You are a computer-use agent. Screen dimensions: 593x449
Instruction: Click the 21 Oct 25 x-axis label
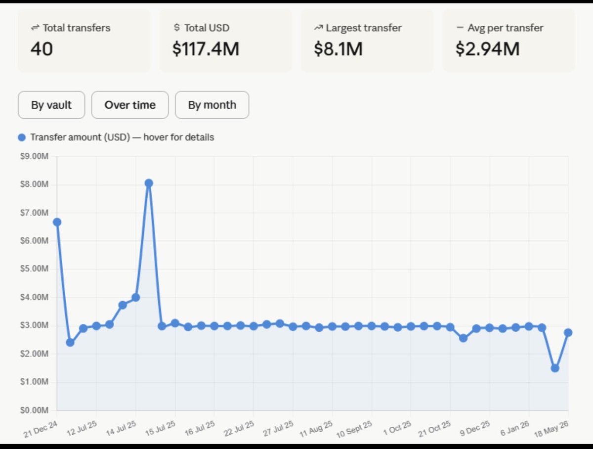(434, 428)
